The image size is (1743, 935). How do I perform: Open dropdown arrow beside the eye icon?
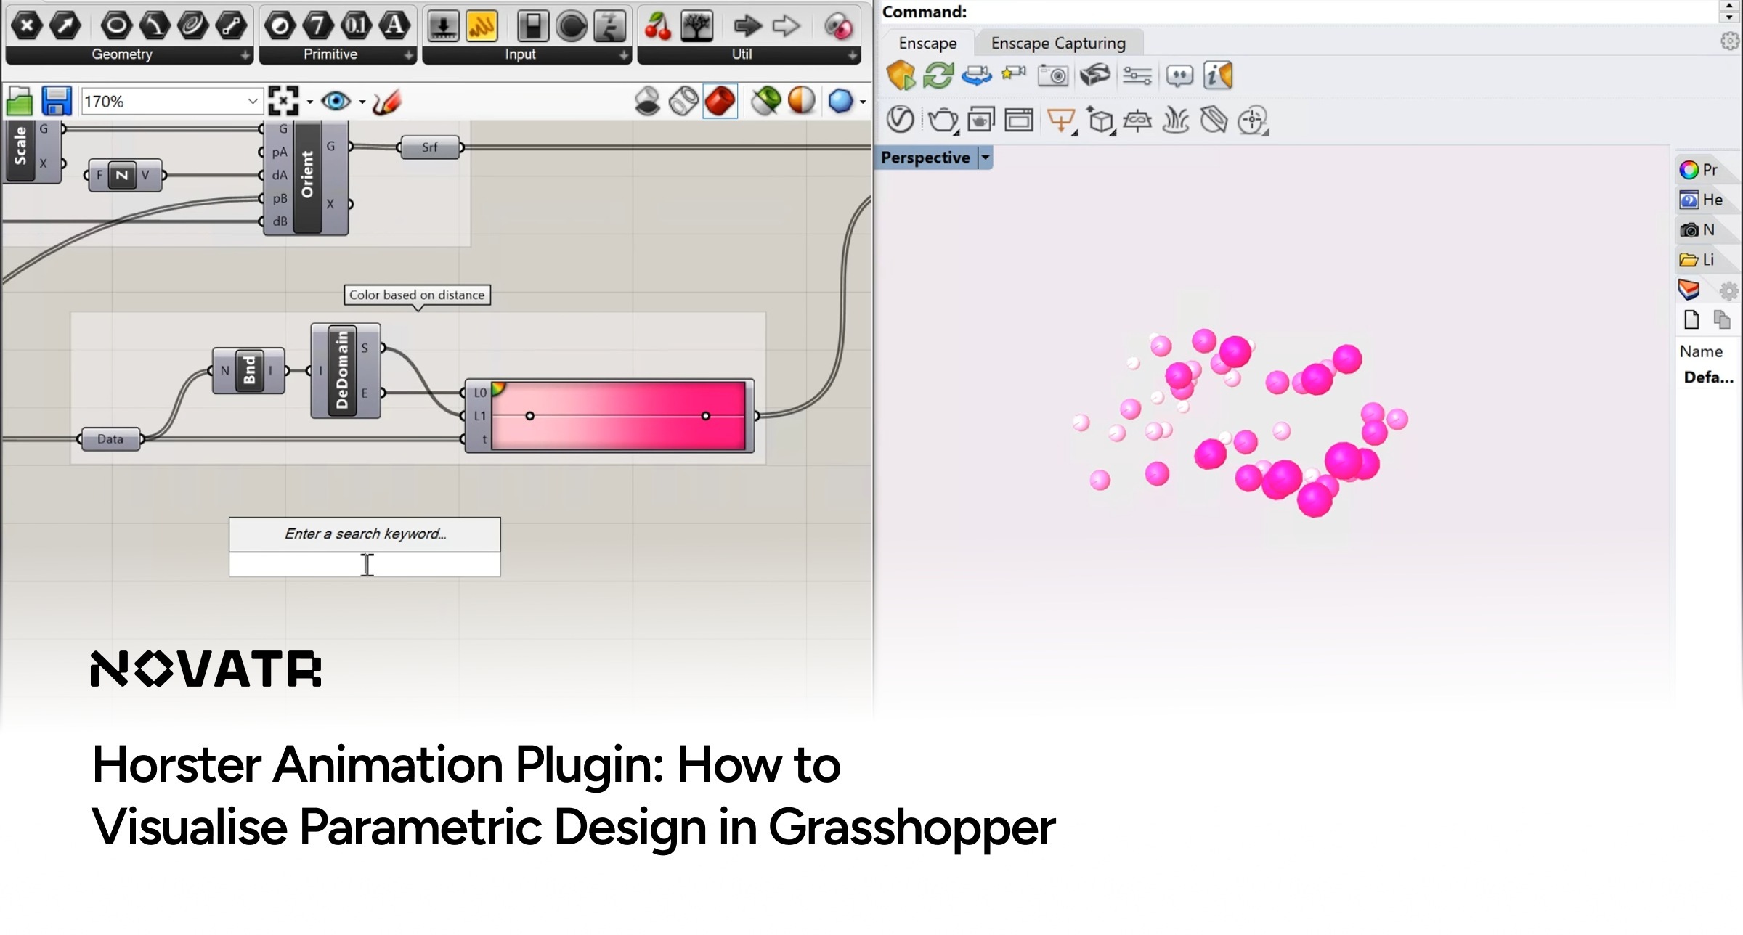(x=362, y=102)
